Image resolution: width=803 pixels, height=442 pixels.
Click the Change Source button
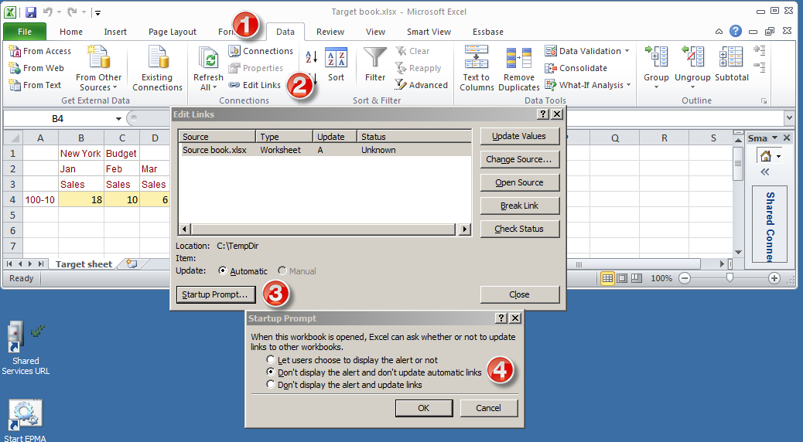pos(519,159)
